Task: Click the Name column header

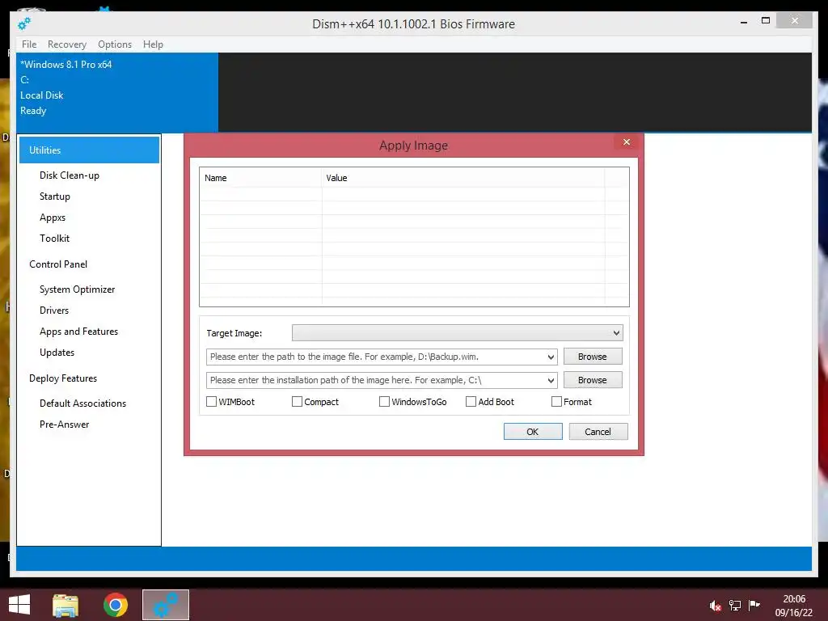Action: click(x=261, y=178)
